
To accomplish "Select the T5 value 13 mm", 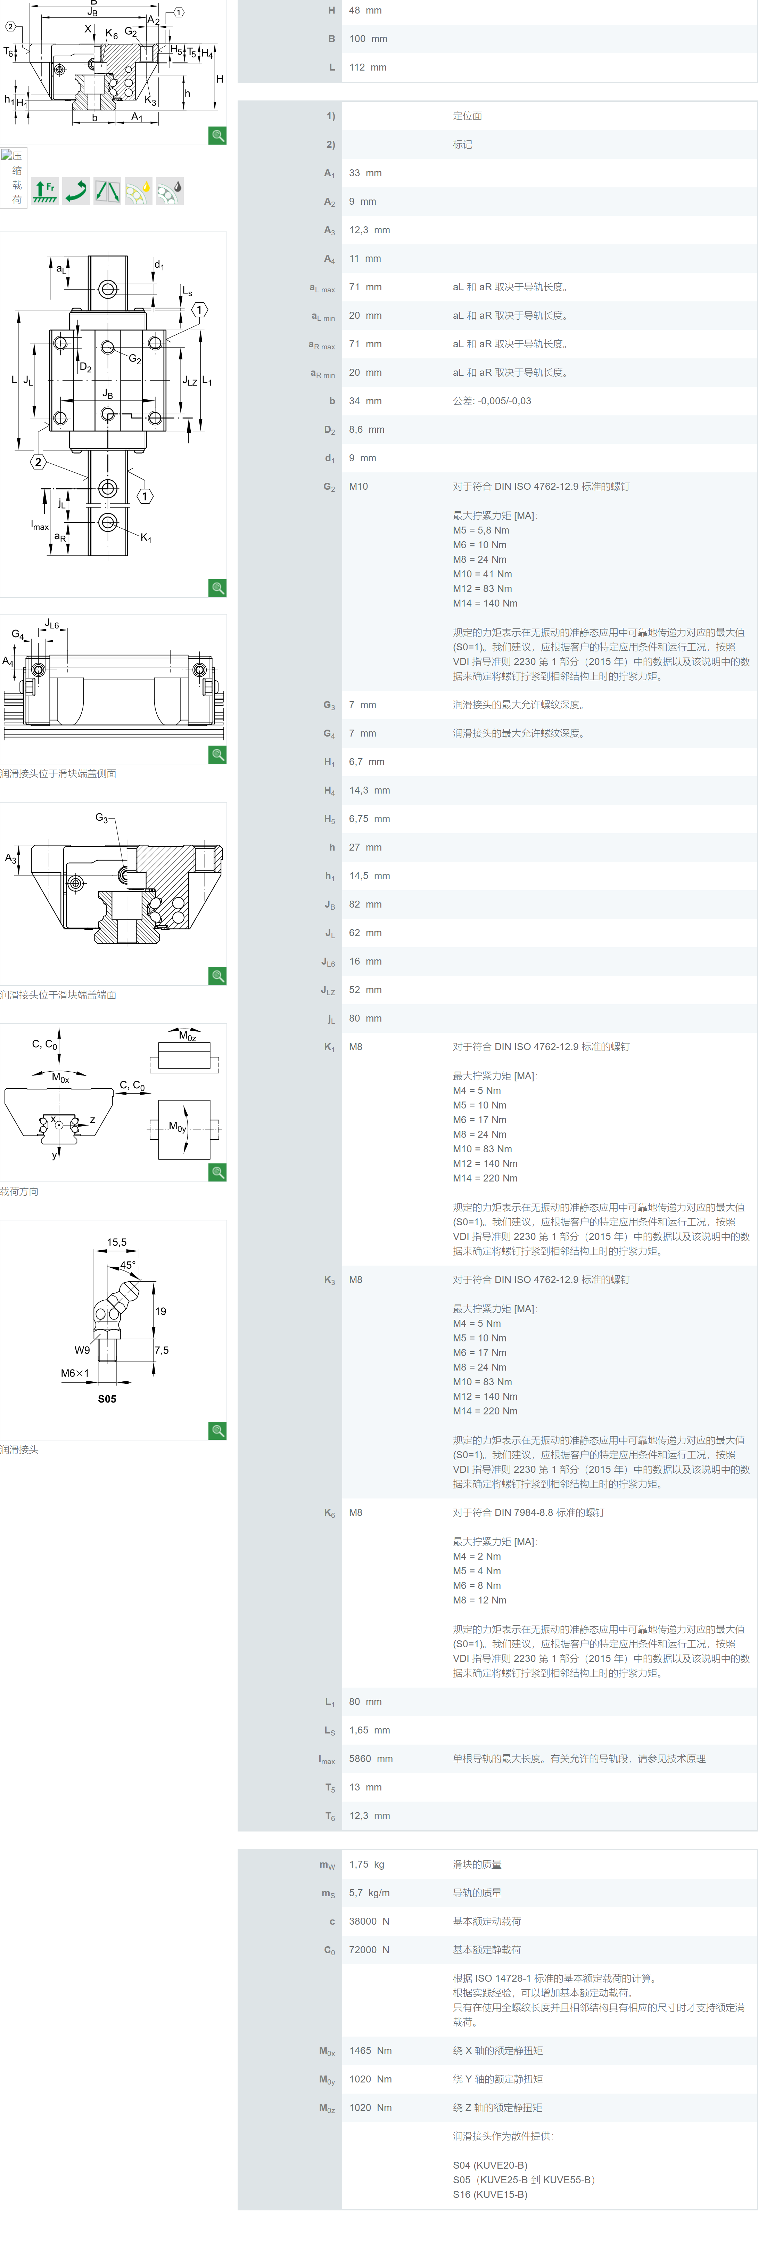I will (x=365, y=1787).
